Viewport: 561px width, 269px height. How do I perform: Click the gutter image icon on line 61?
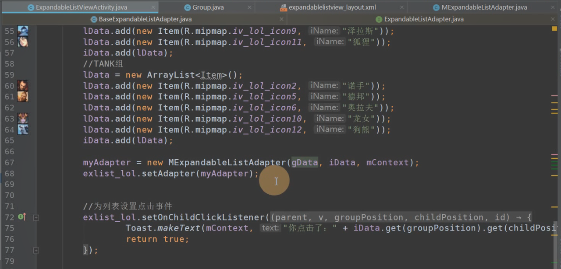click(x=22, y=97)
